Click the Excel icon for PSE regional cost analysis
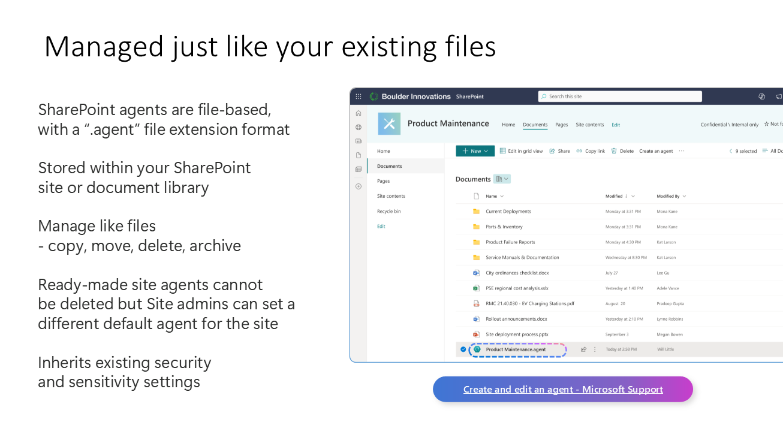 coord(476,288)
